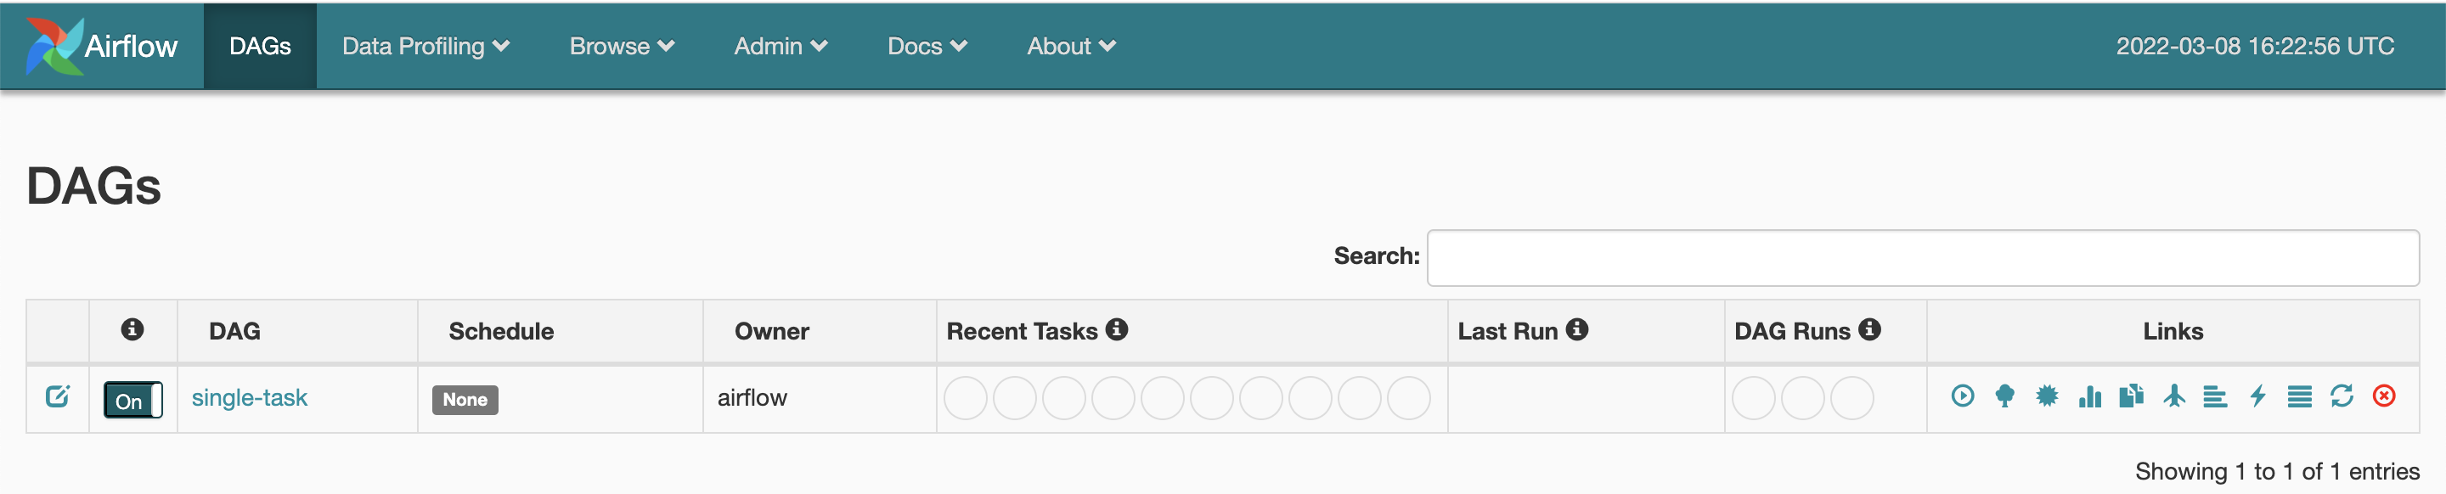Open Landing Times airplane icon

[2173, 396]
